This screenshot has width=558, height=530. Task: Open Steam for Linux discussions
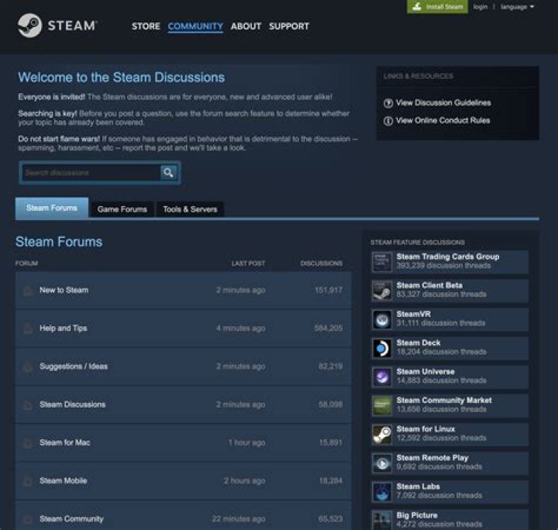(425, 429)
